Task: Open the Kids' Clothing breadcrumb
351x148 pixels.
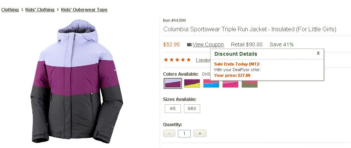Action: [40, 10]
